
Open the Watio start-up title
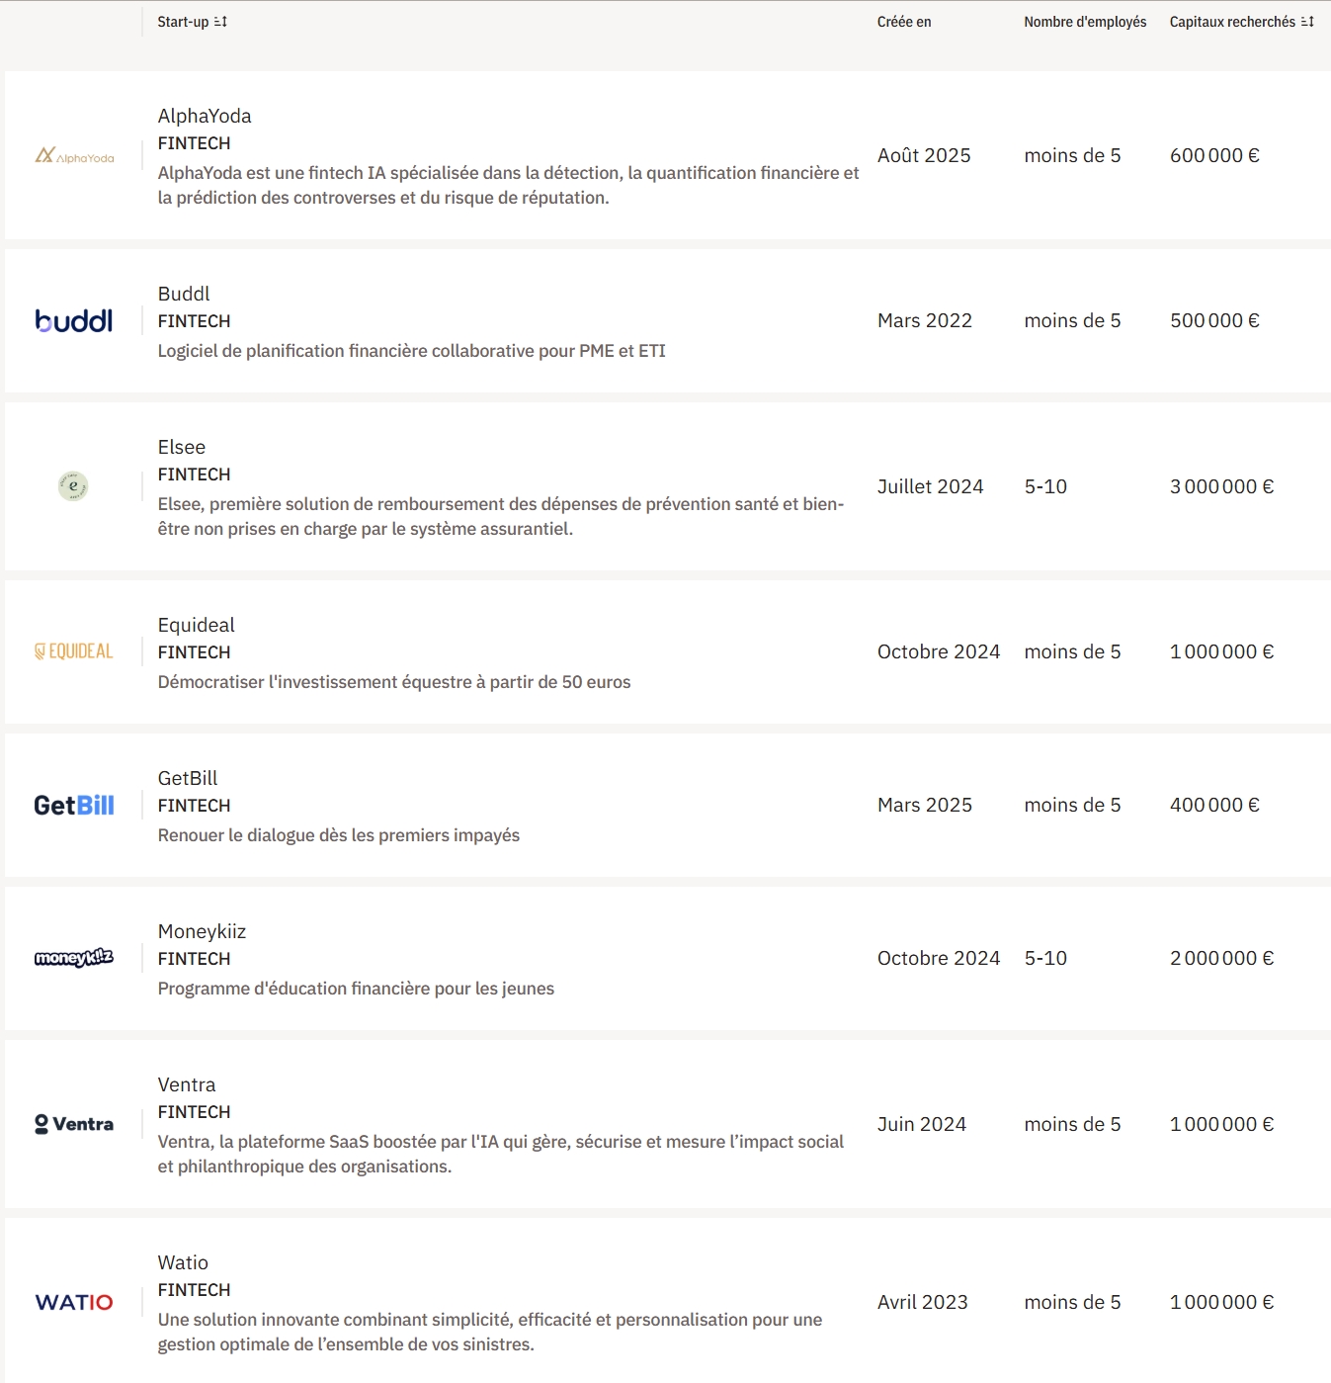pyautogui.click(x=183, y=1262)
